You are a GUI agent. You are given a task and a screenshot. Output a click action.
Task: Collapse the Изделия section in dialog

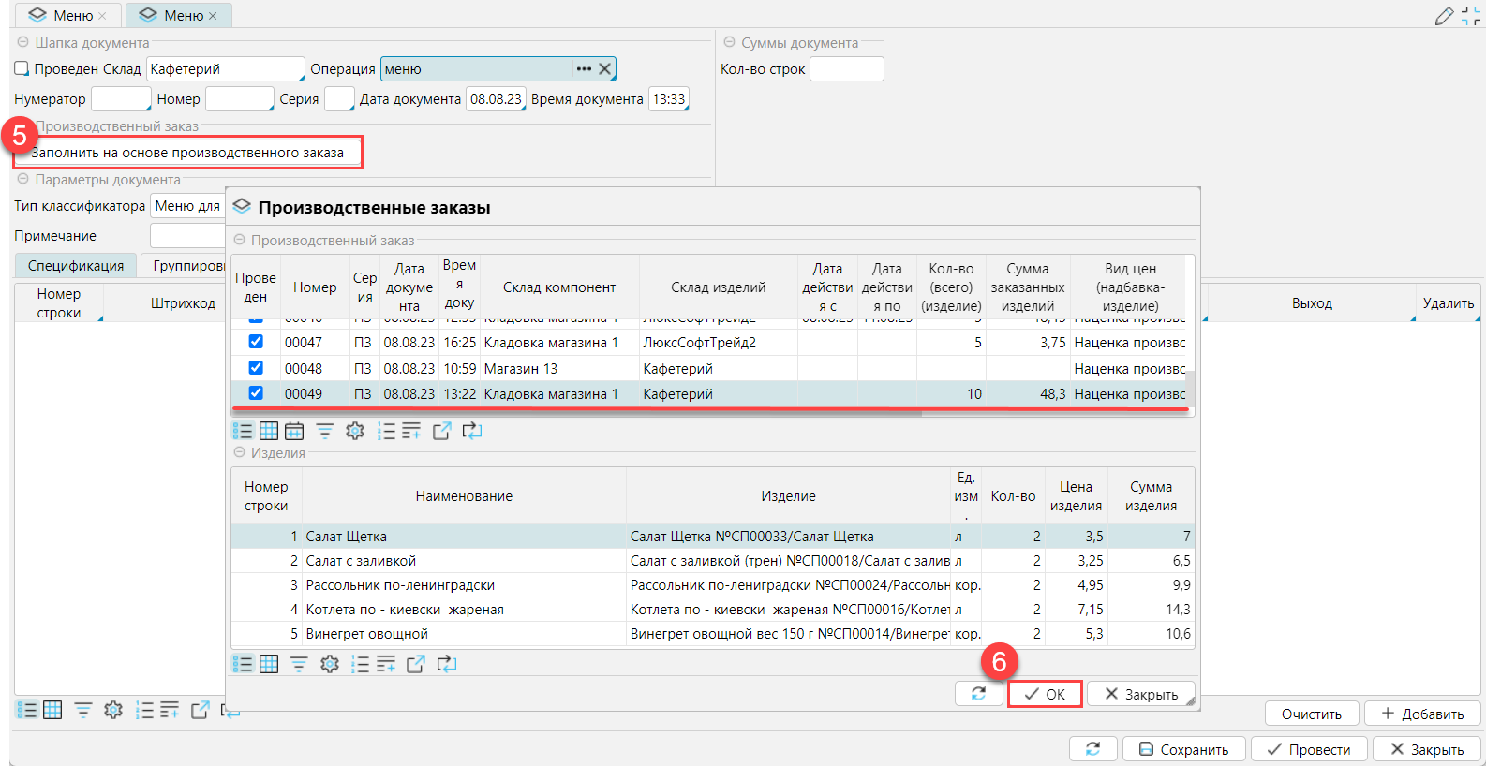tap(240, 453)
